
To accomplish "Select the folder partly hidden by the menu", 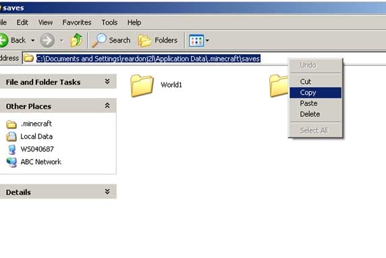I will pos(279,85).
